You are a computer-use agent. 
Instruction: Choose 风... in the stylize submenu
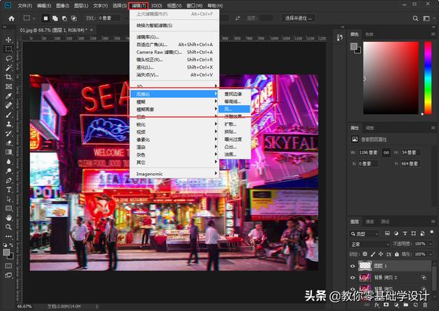(234, 109)
